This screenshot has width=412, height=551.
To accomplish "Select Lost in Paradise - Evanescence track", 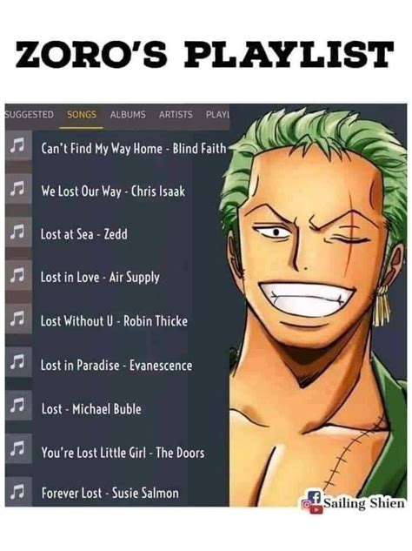I will coord(116,366).
